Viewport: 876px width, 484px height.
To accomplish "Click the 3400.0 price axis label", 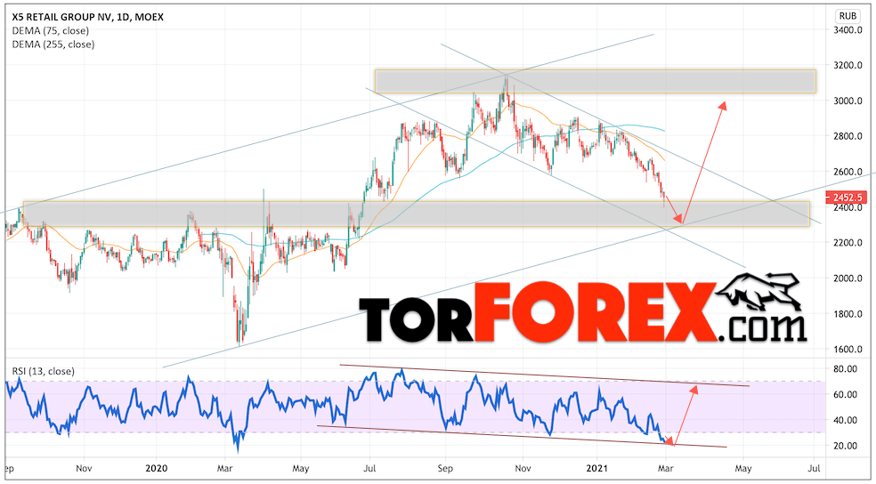I will 848,29.
